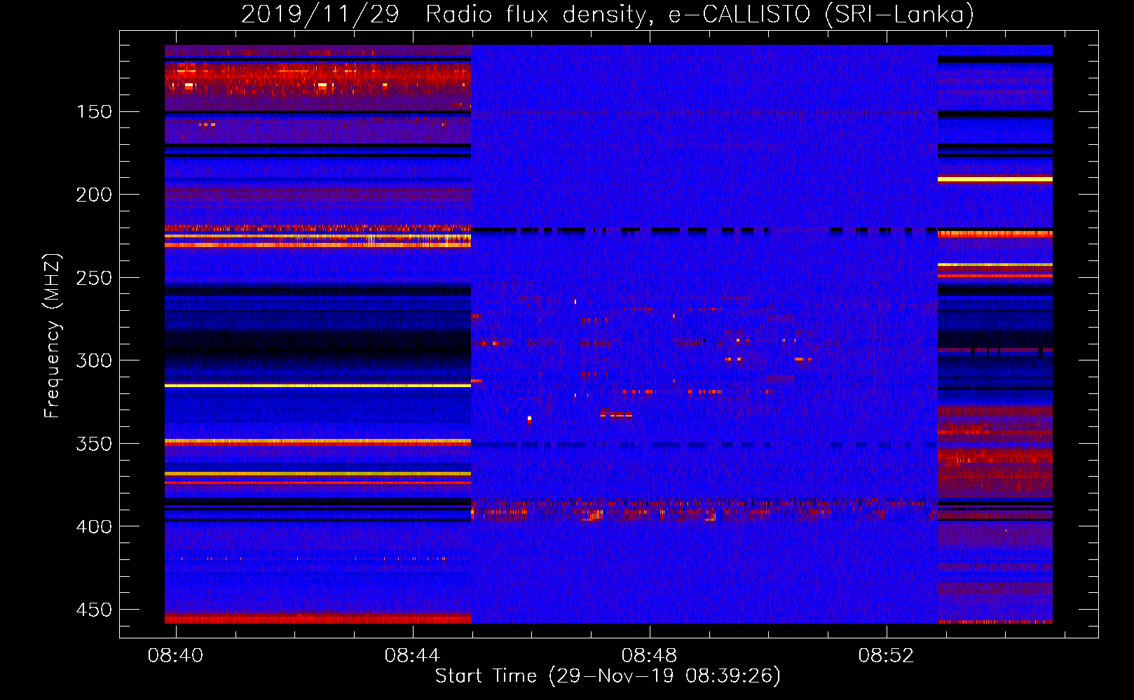Click the 'Frequency (MHZ)' axis label
Image resolution: width=1134 pixels, height=700 pixels.
pos(53,335)
